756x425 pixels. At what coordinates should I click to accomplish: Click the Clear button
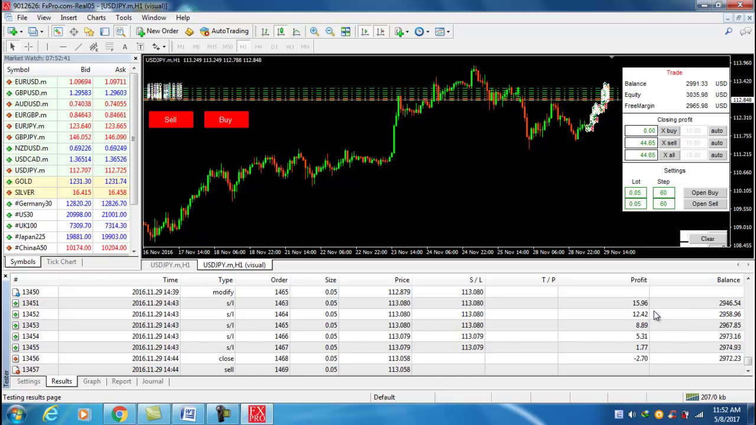coord(708,239)
